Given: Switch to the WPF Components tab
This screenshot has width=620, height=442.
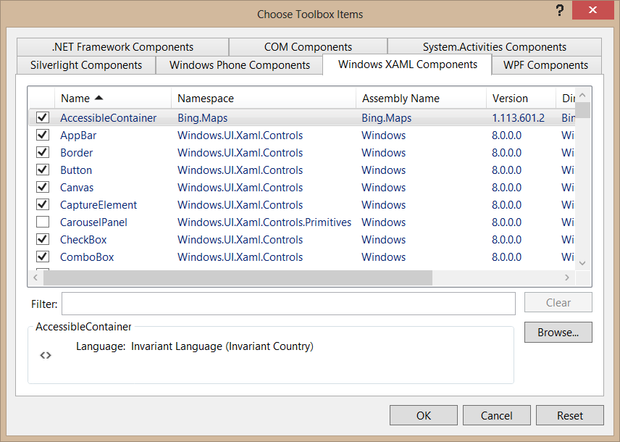Looking at the screenshot, I should tap(545, 65).
